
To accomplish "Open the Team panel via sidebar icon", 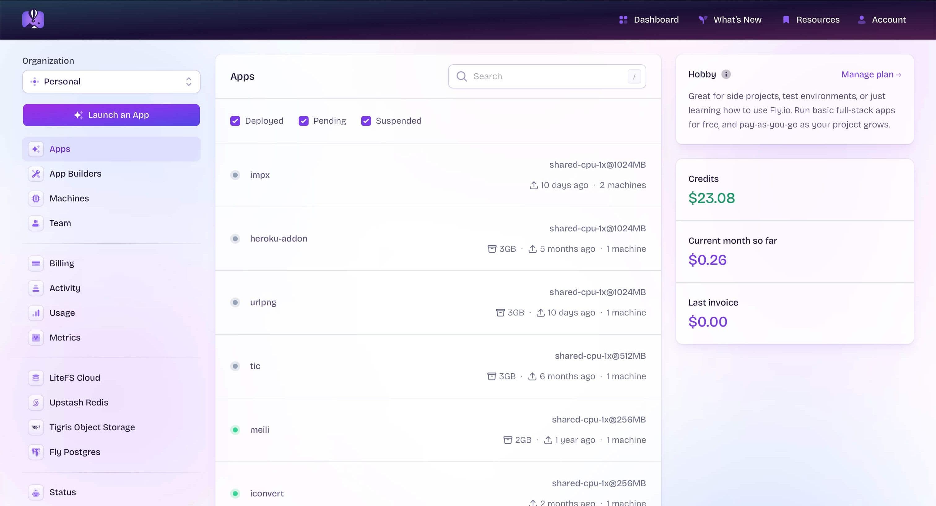I will click(x=35, y=223).
